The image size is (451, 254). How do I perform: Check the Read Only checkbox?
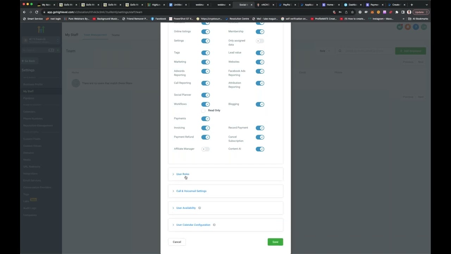(x=203, y=110)
